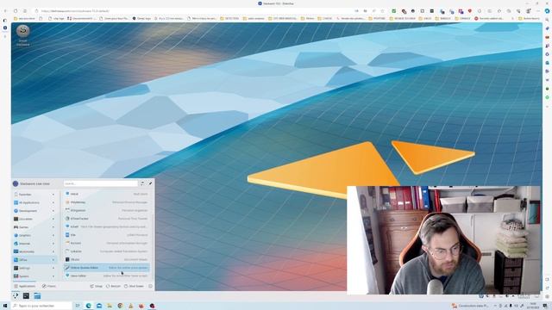This screenshot has width=552, height=310.
Task: Click the more session options icon beside Shut Down
Action: [150, 286]
